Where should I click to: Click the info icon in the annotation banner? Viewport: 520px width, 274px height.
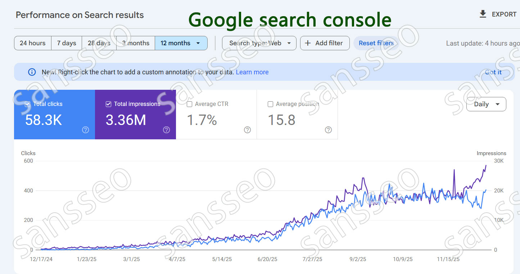click(32, 72)
